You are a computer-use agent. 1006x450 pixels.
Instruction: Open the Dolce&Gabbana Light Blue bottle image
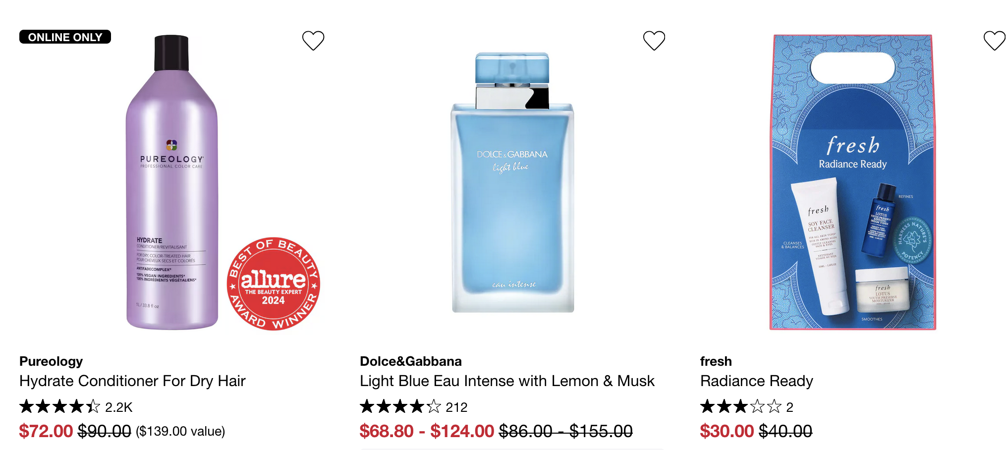pos(512,182)
